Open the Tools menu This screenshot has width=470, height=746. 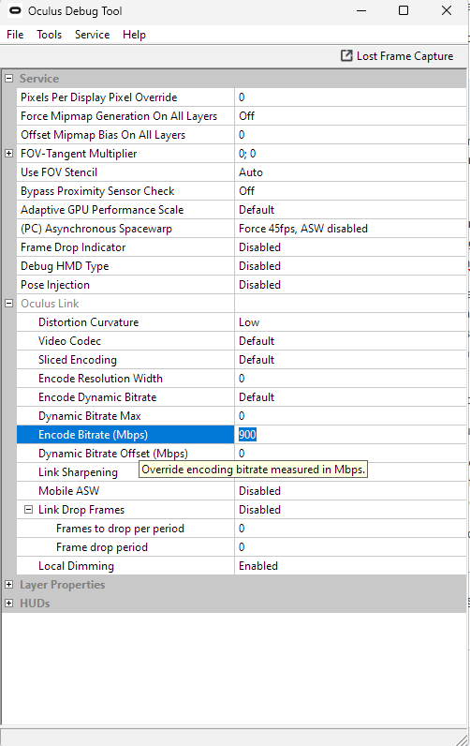[50, 35]
